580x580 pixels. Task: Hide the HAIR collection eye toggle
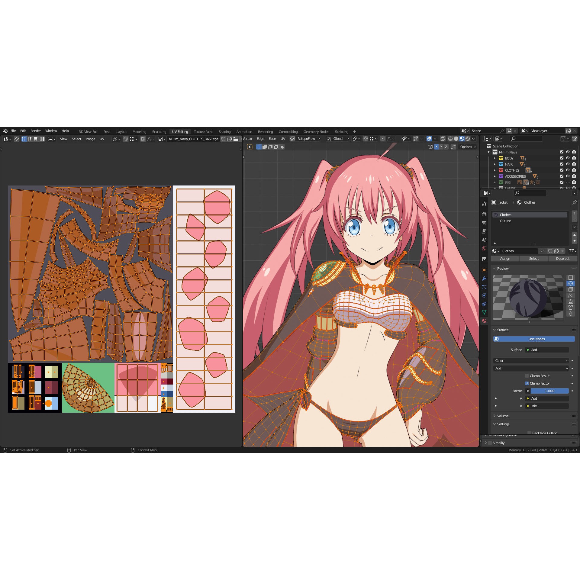(568, 164)
